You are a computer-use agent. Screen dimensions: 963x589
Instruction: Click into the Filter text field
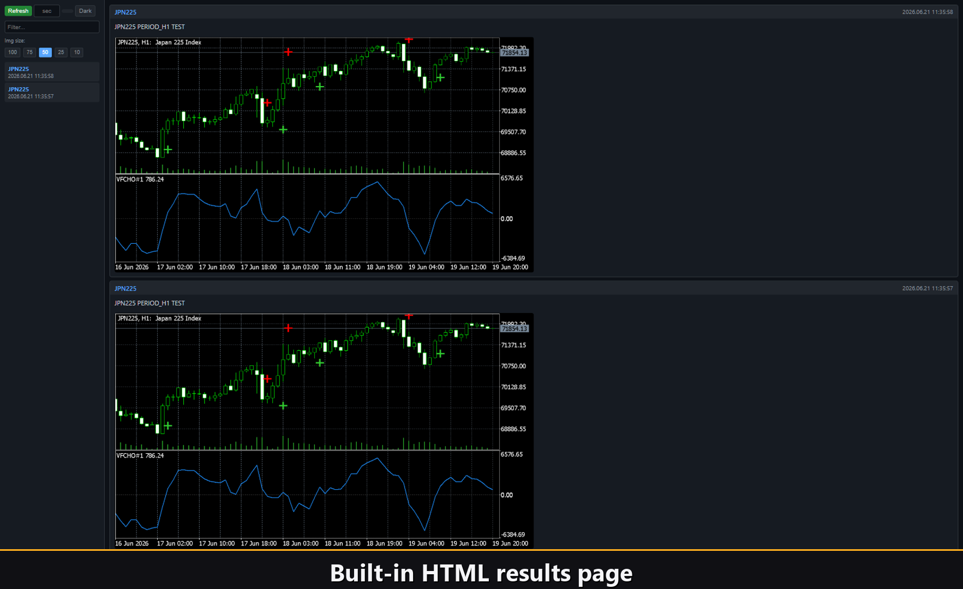tap(52, 27)
